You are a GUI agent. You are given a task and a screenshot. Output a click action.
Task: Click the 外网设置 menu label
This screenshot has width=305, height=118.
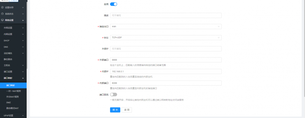(8, 28)
